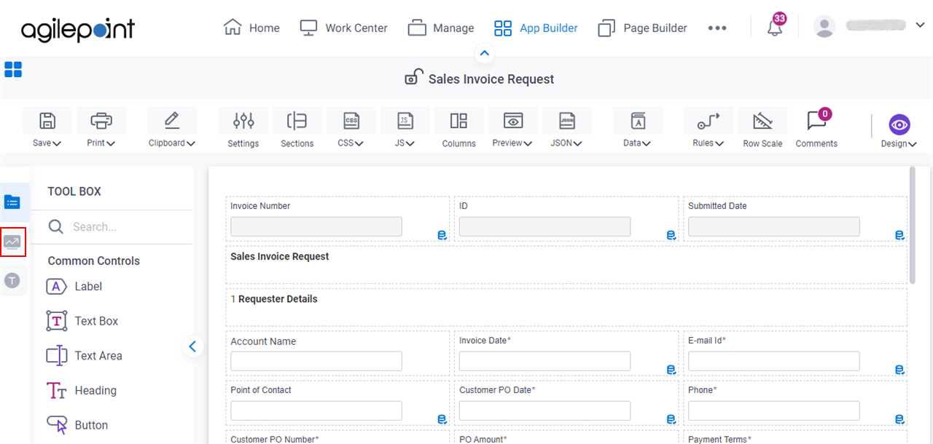Click the E-mail Id input field
This screenshot has width=933, height=444.
click(773, 361)
